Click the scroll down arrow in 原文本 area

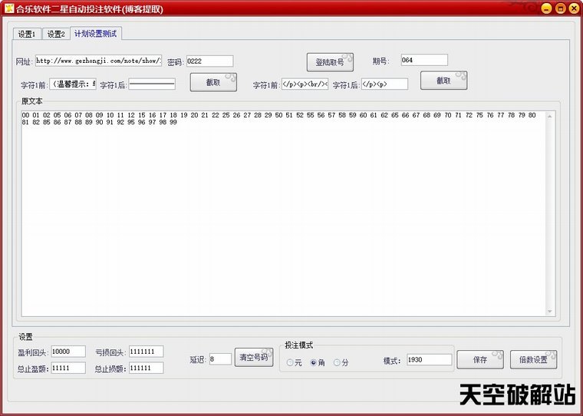549,311
